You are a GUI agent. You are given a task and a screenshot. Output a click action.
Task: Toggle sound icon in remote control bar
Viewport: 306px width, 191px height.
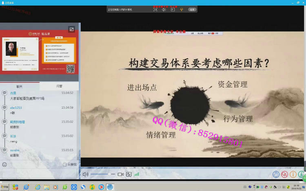164,9
